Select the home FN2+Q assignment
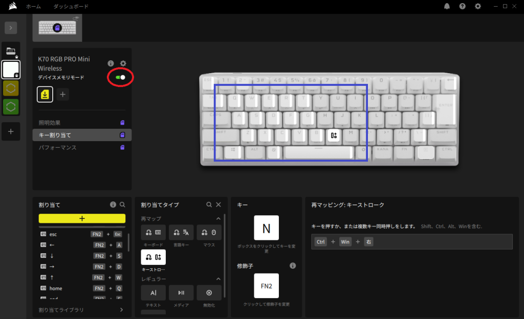 point(81,288)
